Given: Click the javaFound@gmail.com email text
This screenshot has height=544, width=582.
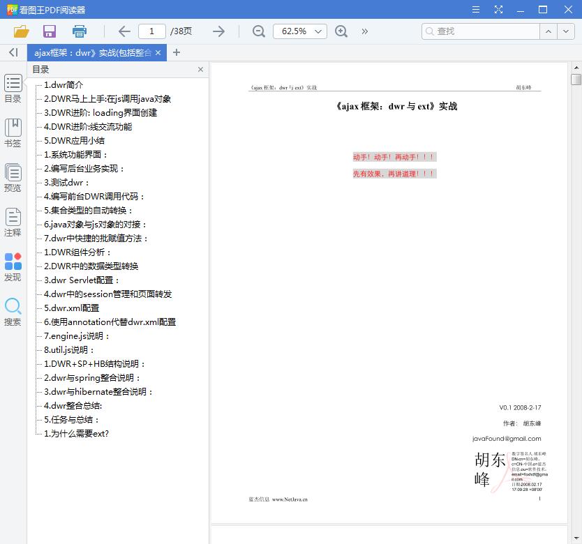Looking at the screenshot, I should (507, 439).
